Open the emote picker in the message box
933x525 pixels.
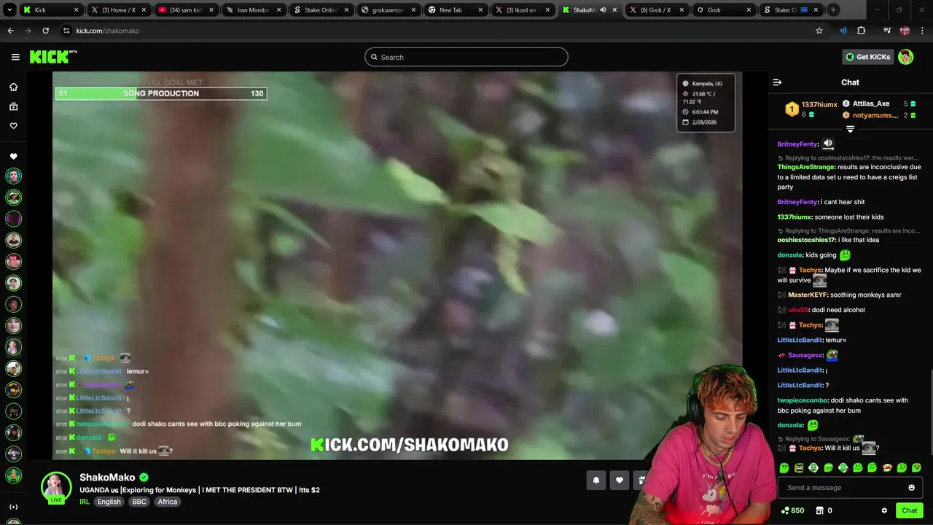click(911, 487)
